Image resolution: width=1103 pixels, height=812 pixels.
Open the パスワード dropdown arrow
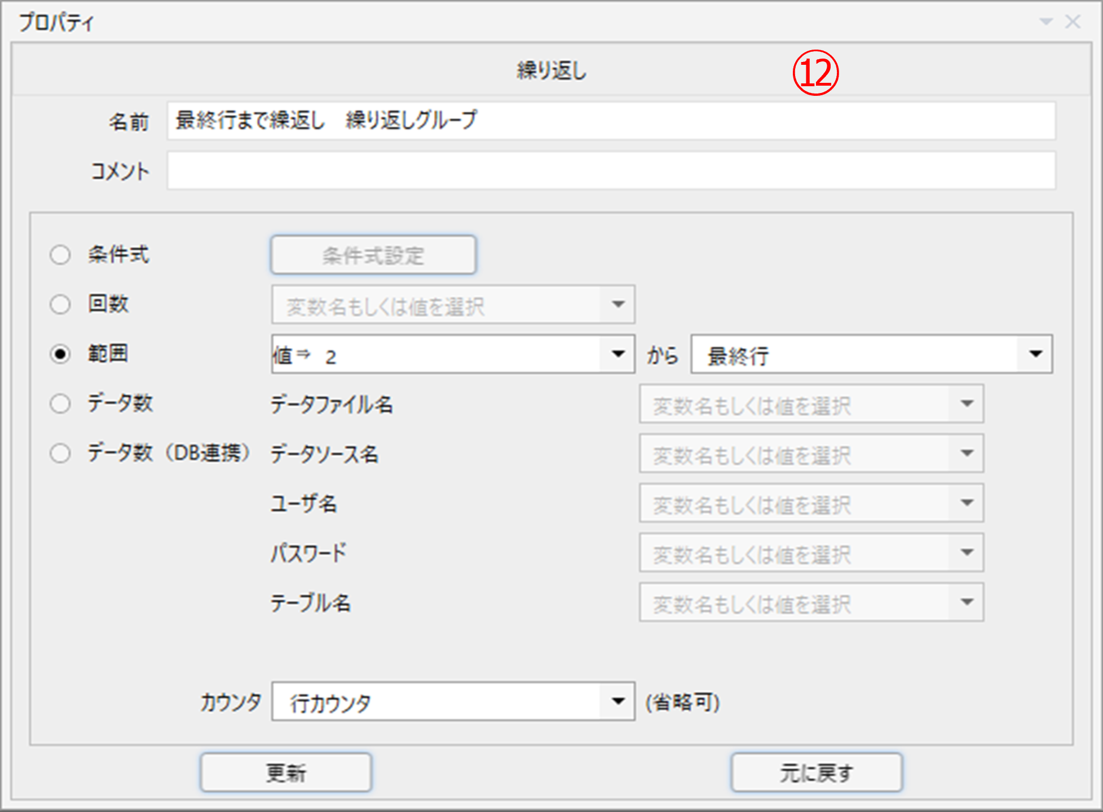click(967, 552)
